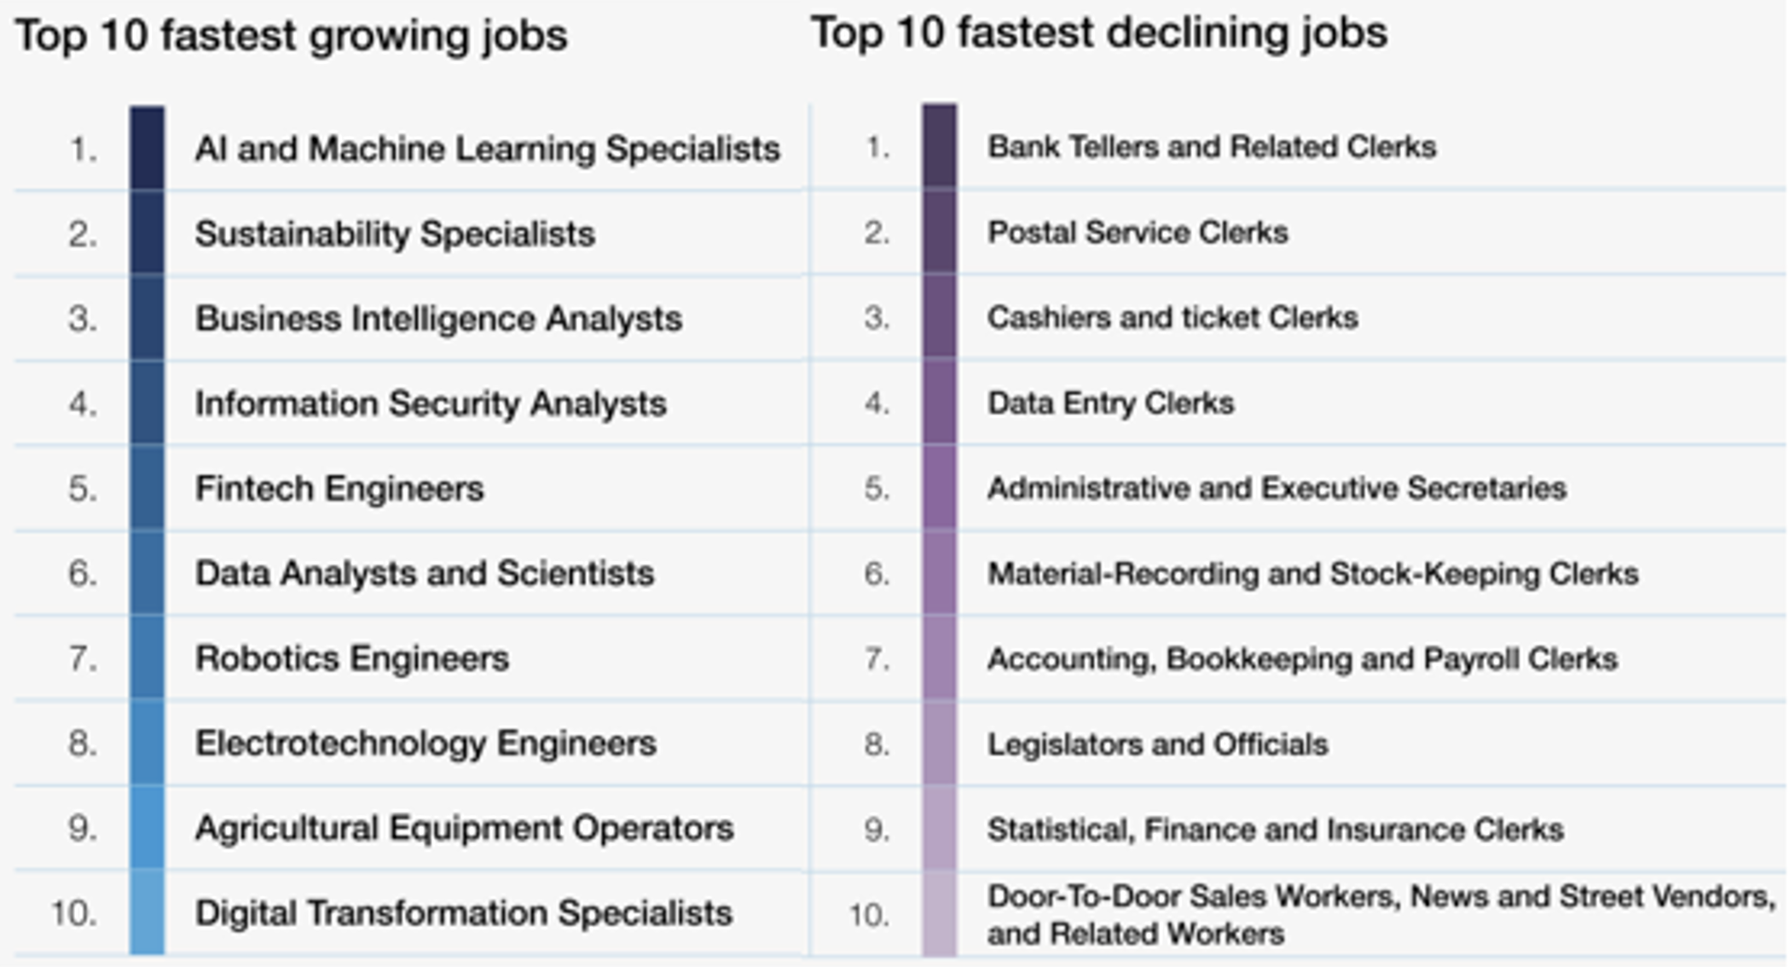Click Legislators and Officials entry
The image size is (1789, 967).
tap(1157, 744)
